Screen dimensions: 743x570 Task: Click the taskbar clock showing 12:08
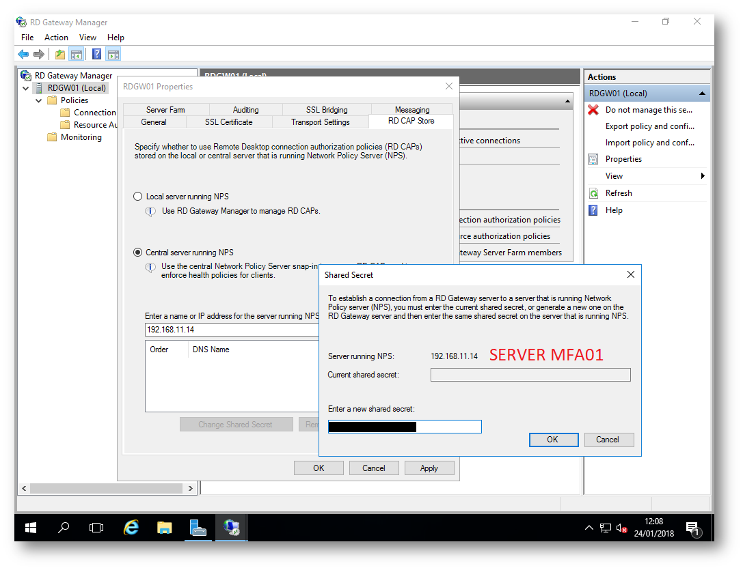click(x=654, y=528)
